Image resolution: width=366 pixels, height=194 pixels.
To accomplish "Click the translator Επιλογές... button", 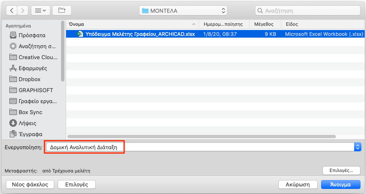I will tap(341, 170).
